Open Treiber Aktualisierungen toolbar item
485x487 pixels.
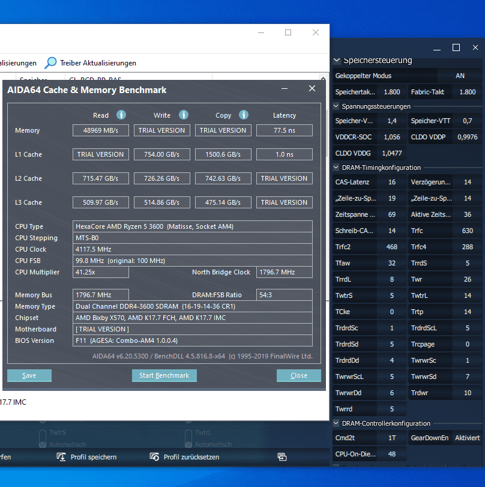pos(90,62)
